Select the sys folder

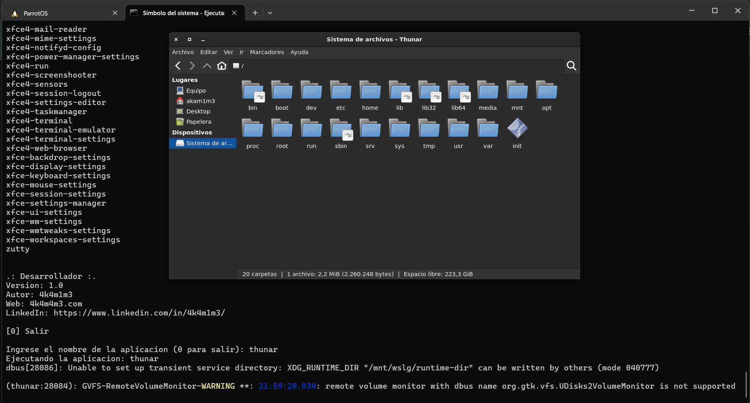[x=400, y=134]
